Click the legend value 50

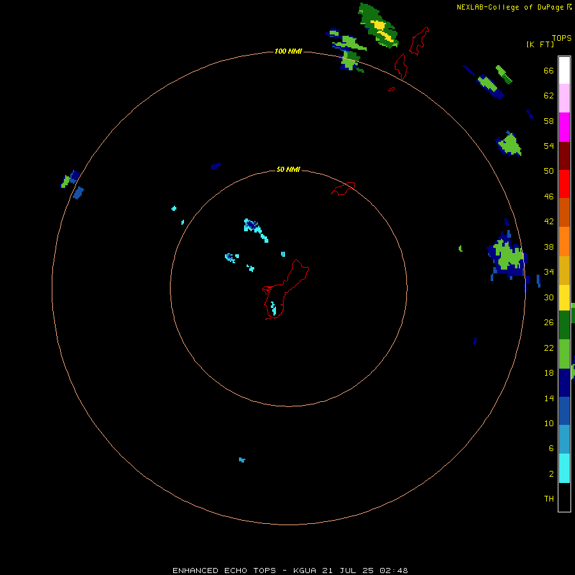[549, 171]
